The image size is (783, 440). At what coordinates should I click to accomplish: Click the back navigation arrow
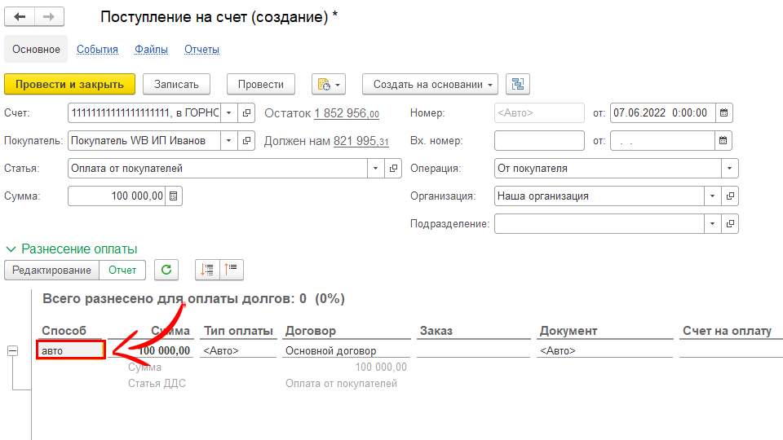[20, 17]
